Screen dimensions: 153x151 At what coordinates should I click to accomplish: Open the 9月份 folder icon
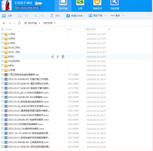click(6, 66)
